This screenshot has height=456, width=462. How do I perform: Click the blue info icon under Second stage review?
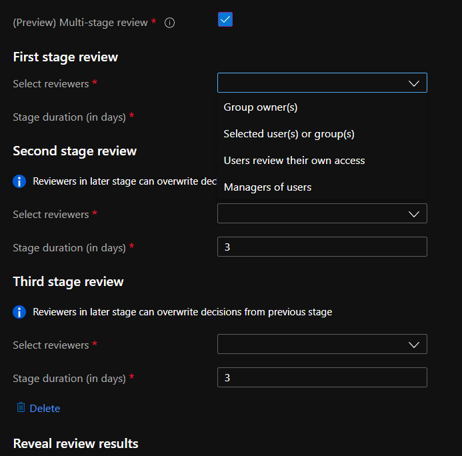coord(20,181)
